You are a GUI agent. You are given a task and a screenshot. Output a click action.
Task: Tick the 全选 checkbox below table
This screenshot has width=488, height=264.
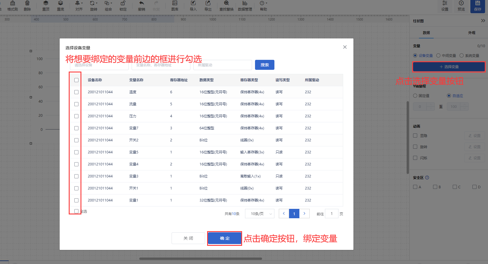(x=76, y=211)
